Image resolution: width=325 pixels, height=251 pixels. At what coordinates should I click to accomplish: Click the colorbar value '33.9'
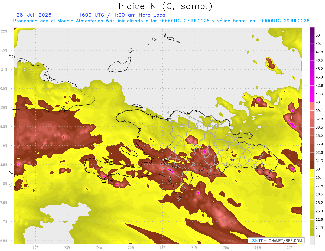[x=319, y=144]
